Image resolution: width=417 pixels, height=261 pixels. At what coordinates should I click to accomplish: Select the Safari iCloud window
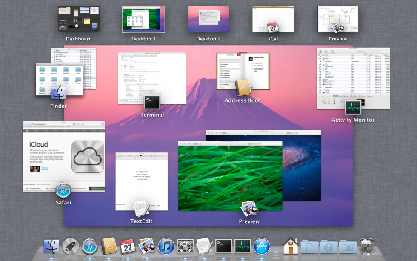click(63, 158)
